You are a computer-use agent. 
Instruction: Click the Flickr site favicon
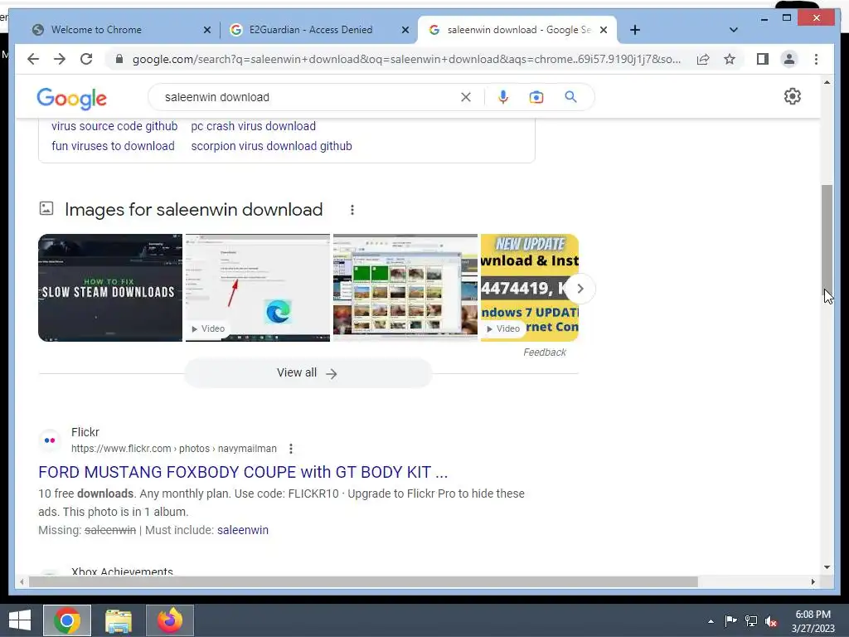coord(50,440)
